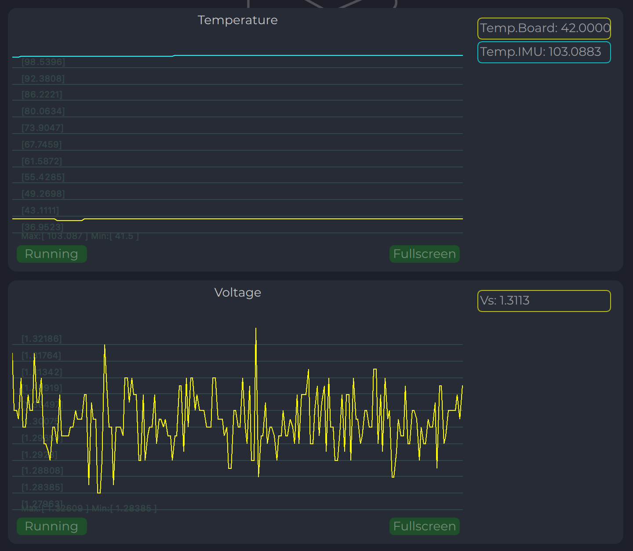Click the [61.5872] axis label
The image size is (633, 551).
pyautogui.click(x=42, y=161)
